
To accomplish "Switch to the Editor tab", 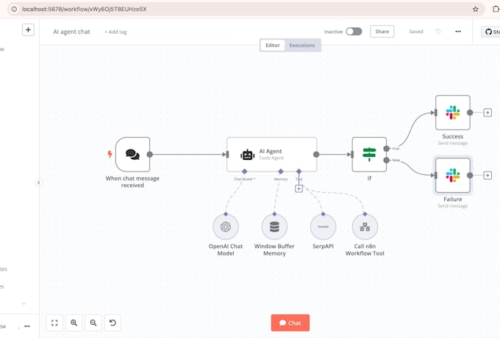I will click(273, 46).
